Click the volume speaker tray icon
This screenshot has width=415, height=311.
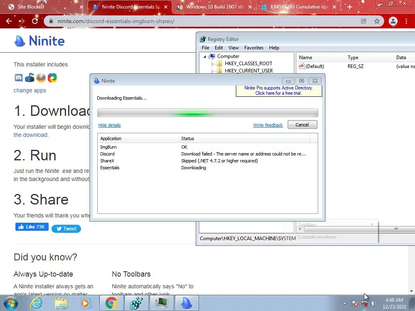374,303
